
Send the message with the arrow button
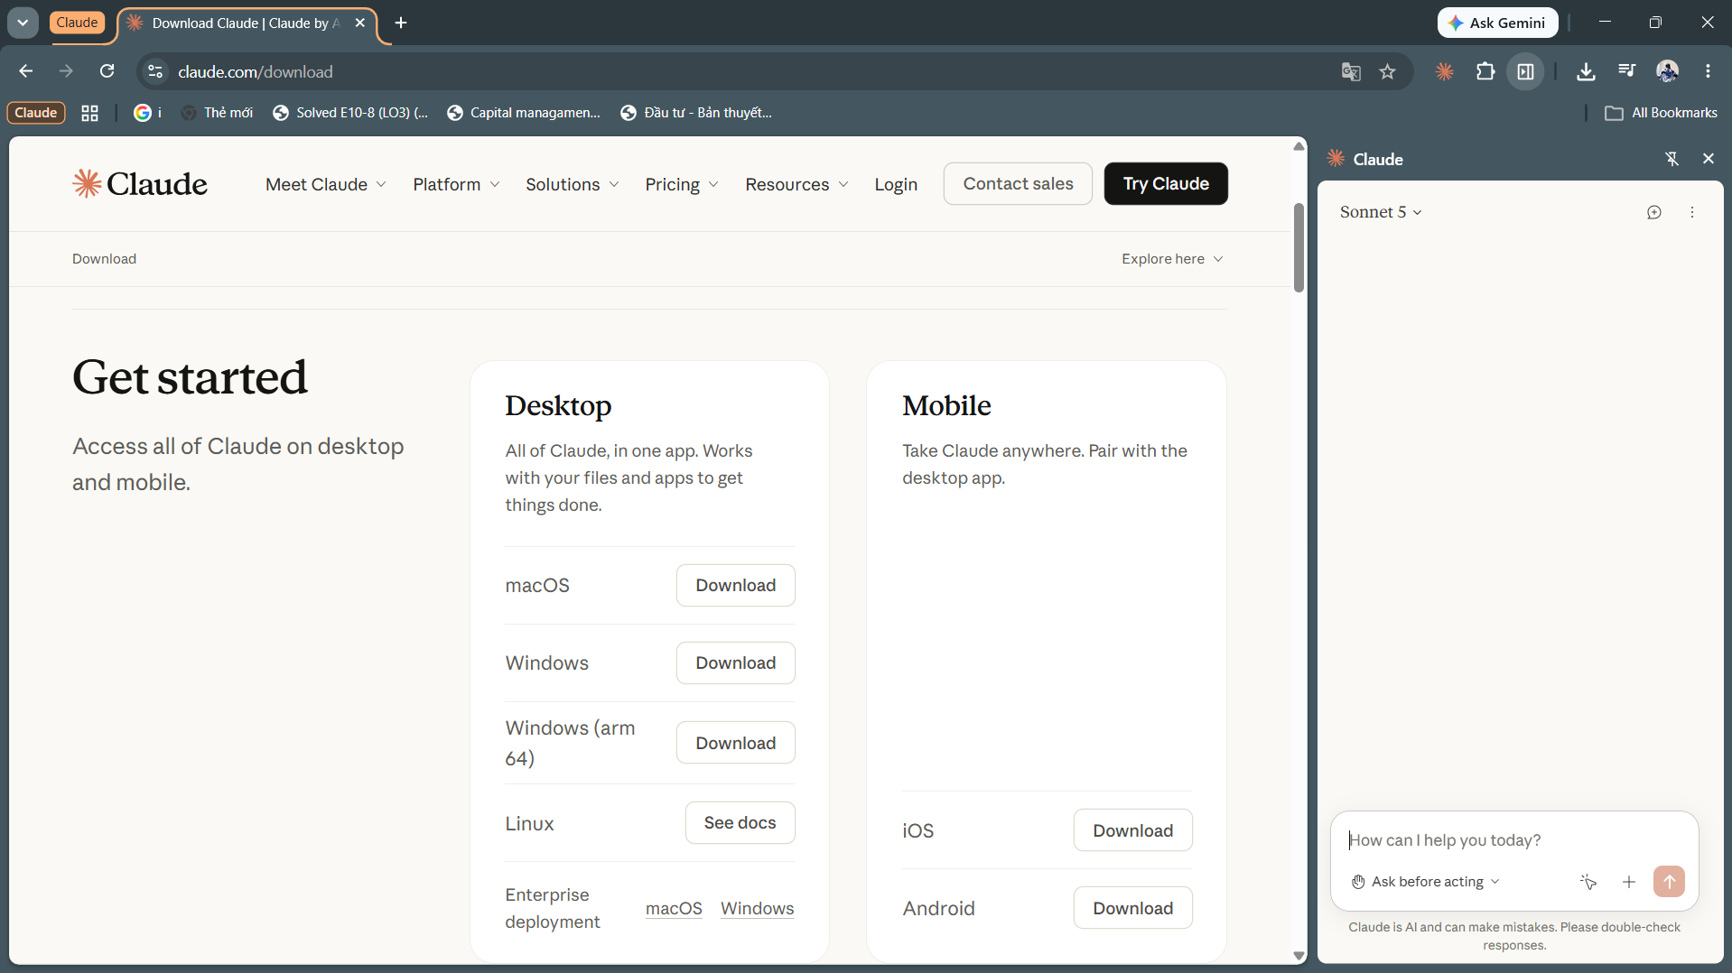coord(1670,882)
